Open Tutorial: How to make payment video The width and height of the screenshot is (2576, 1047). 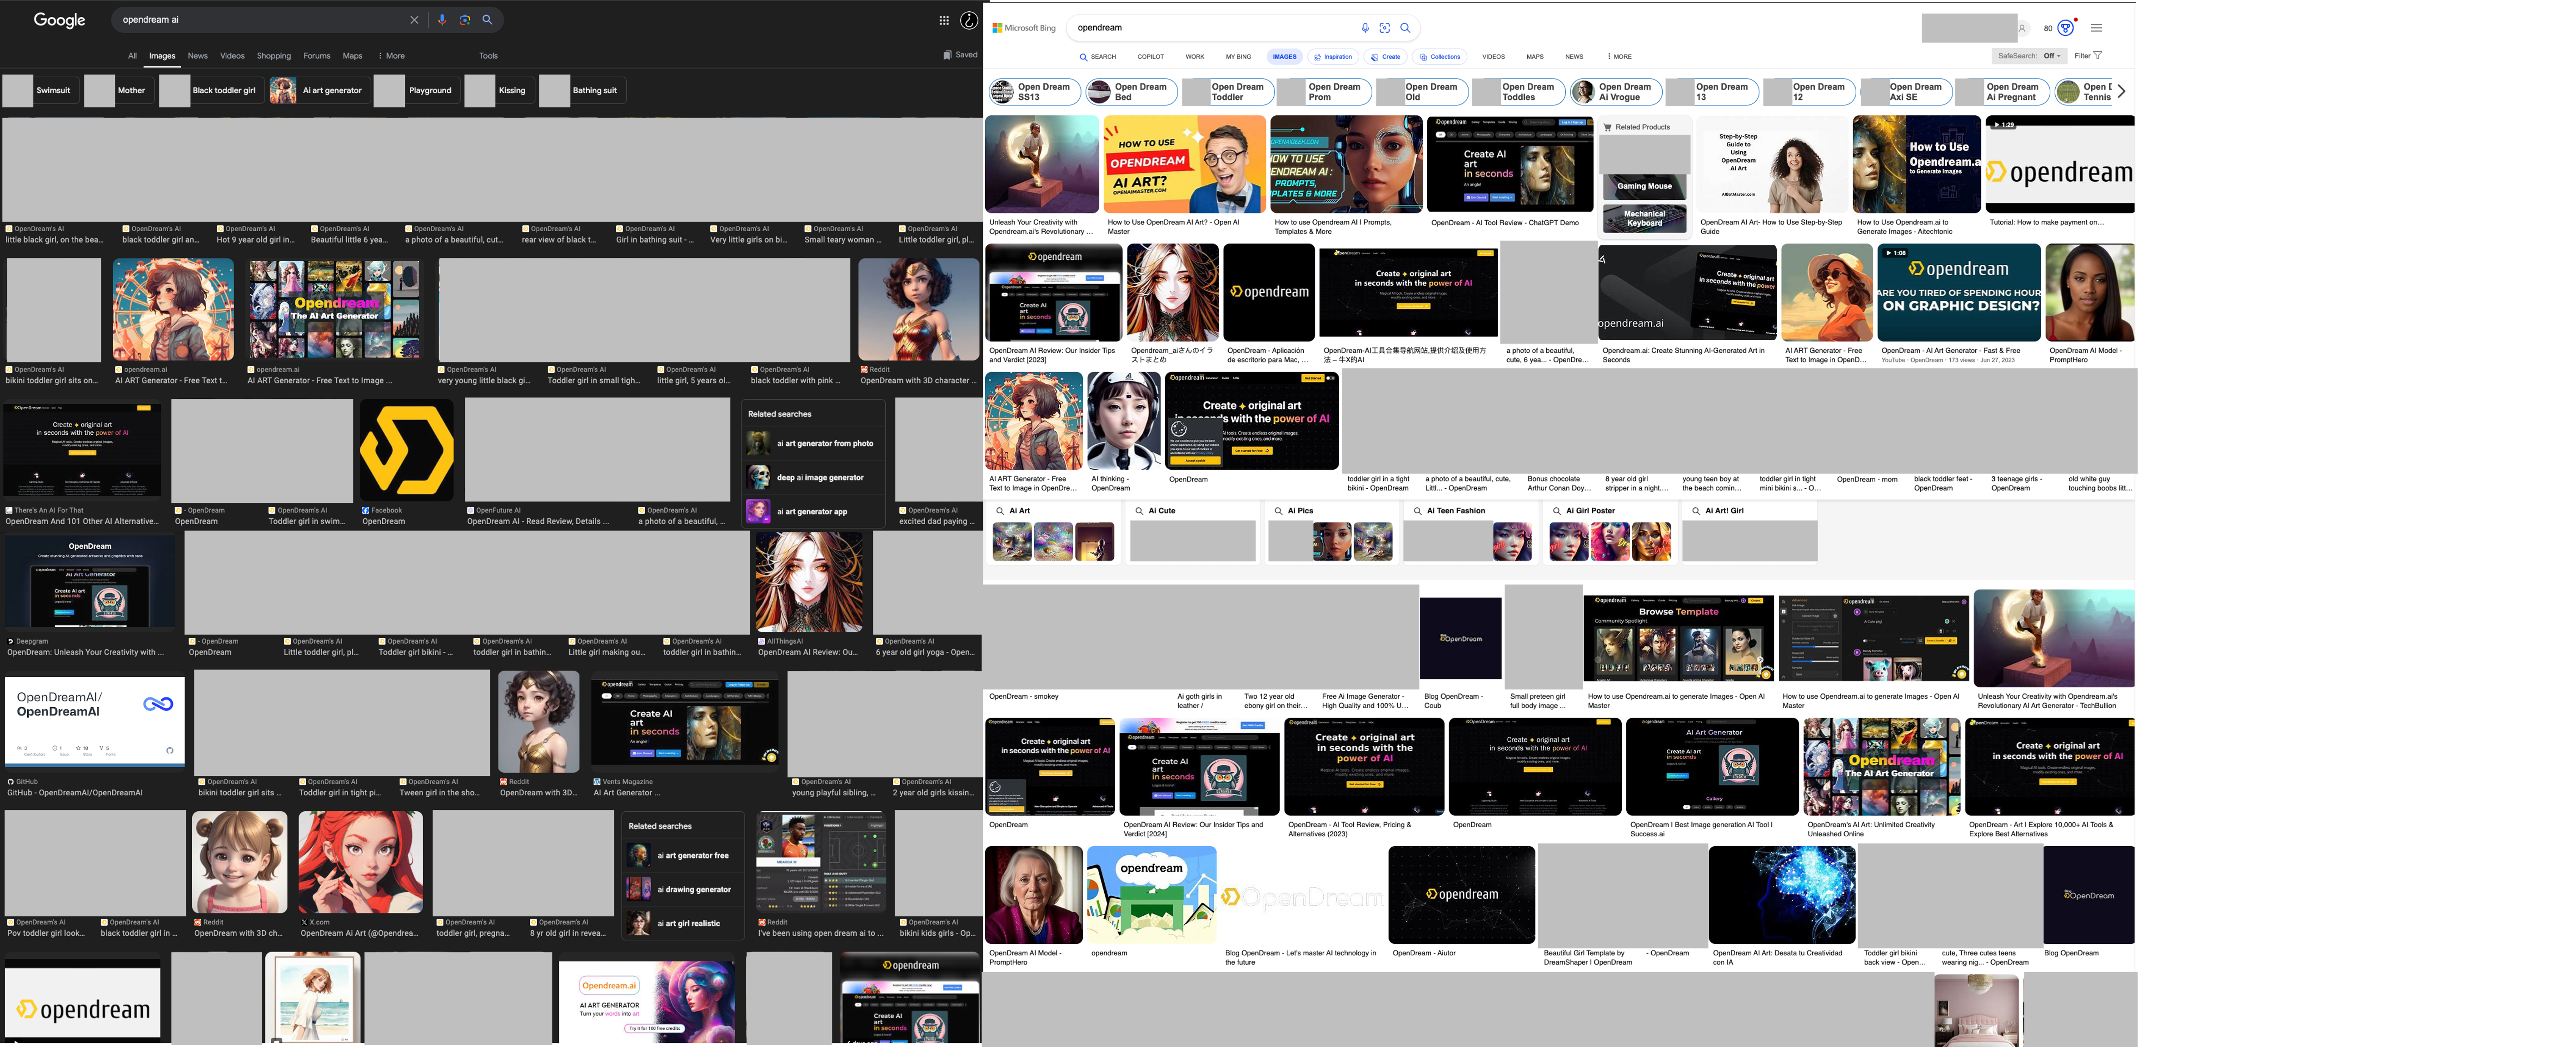point(2060,164)
